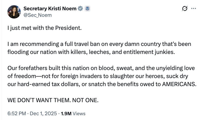Click the line "I just met with the President."

[45, 28]
